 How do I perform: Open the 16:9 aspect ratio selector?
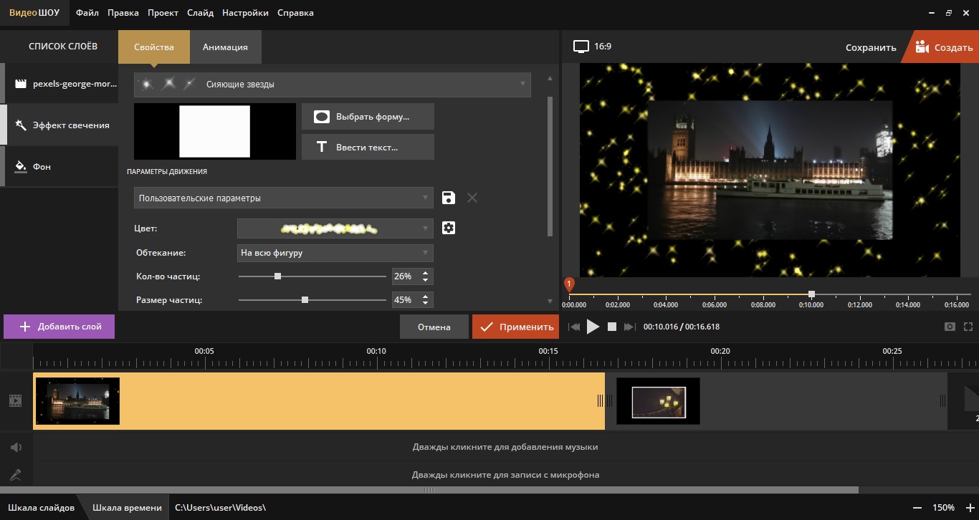pos(593,47)
